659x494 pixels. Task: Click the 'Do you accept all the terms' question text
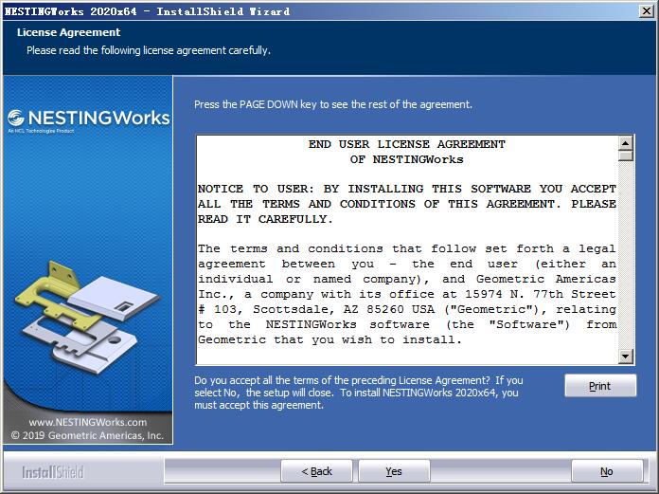pyautogui.click(x=359, y=393)
